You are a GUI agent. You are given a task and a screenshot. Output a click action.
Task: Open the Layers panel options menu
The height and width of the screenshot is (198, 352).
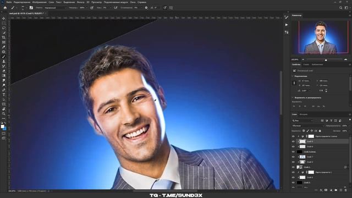(x=350, y=114)
